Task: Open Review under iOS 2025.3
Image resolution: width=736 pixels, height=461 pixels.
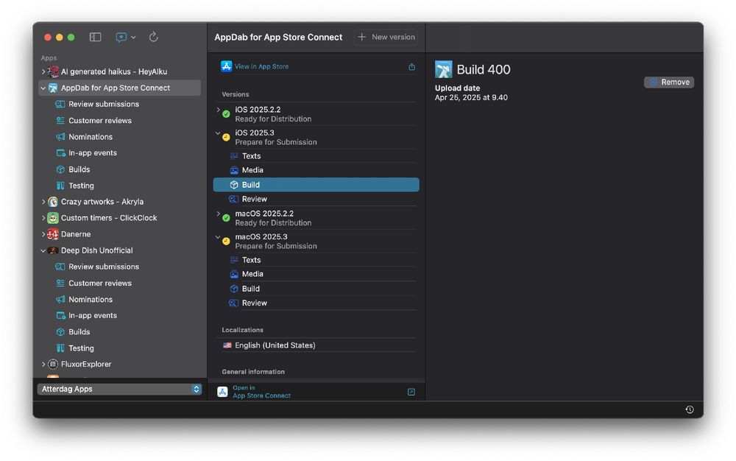Action: tap(316, 199)
